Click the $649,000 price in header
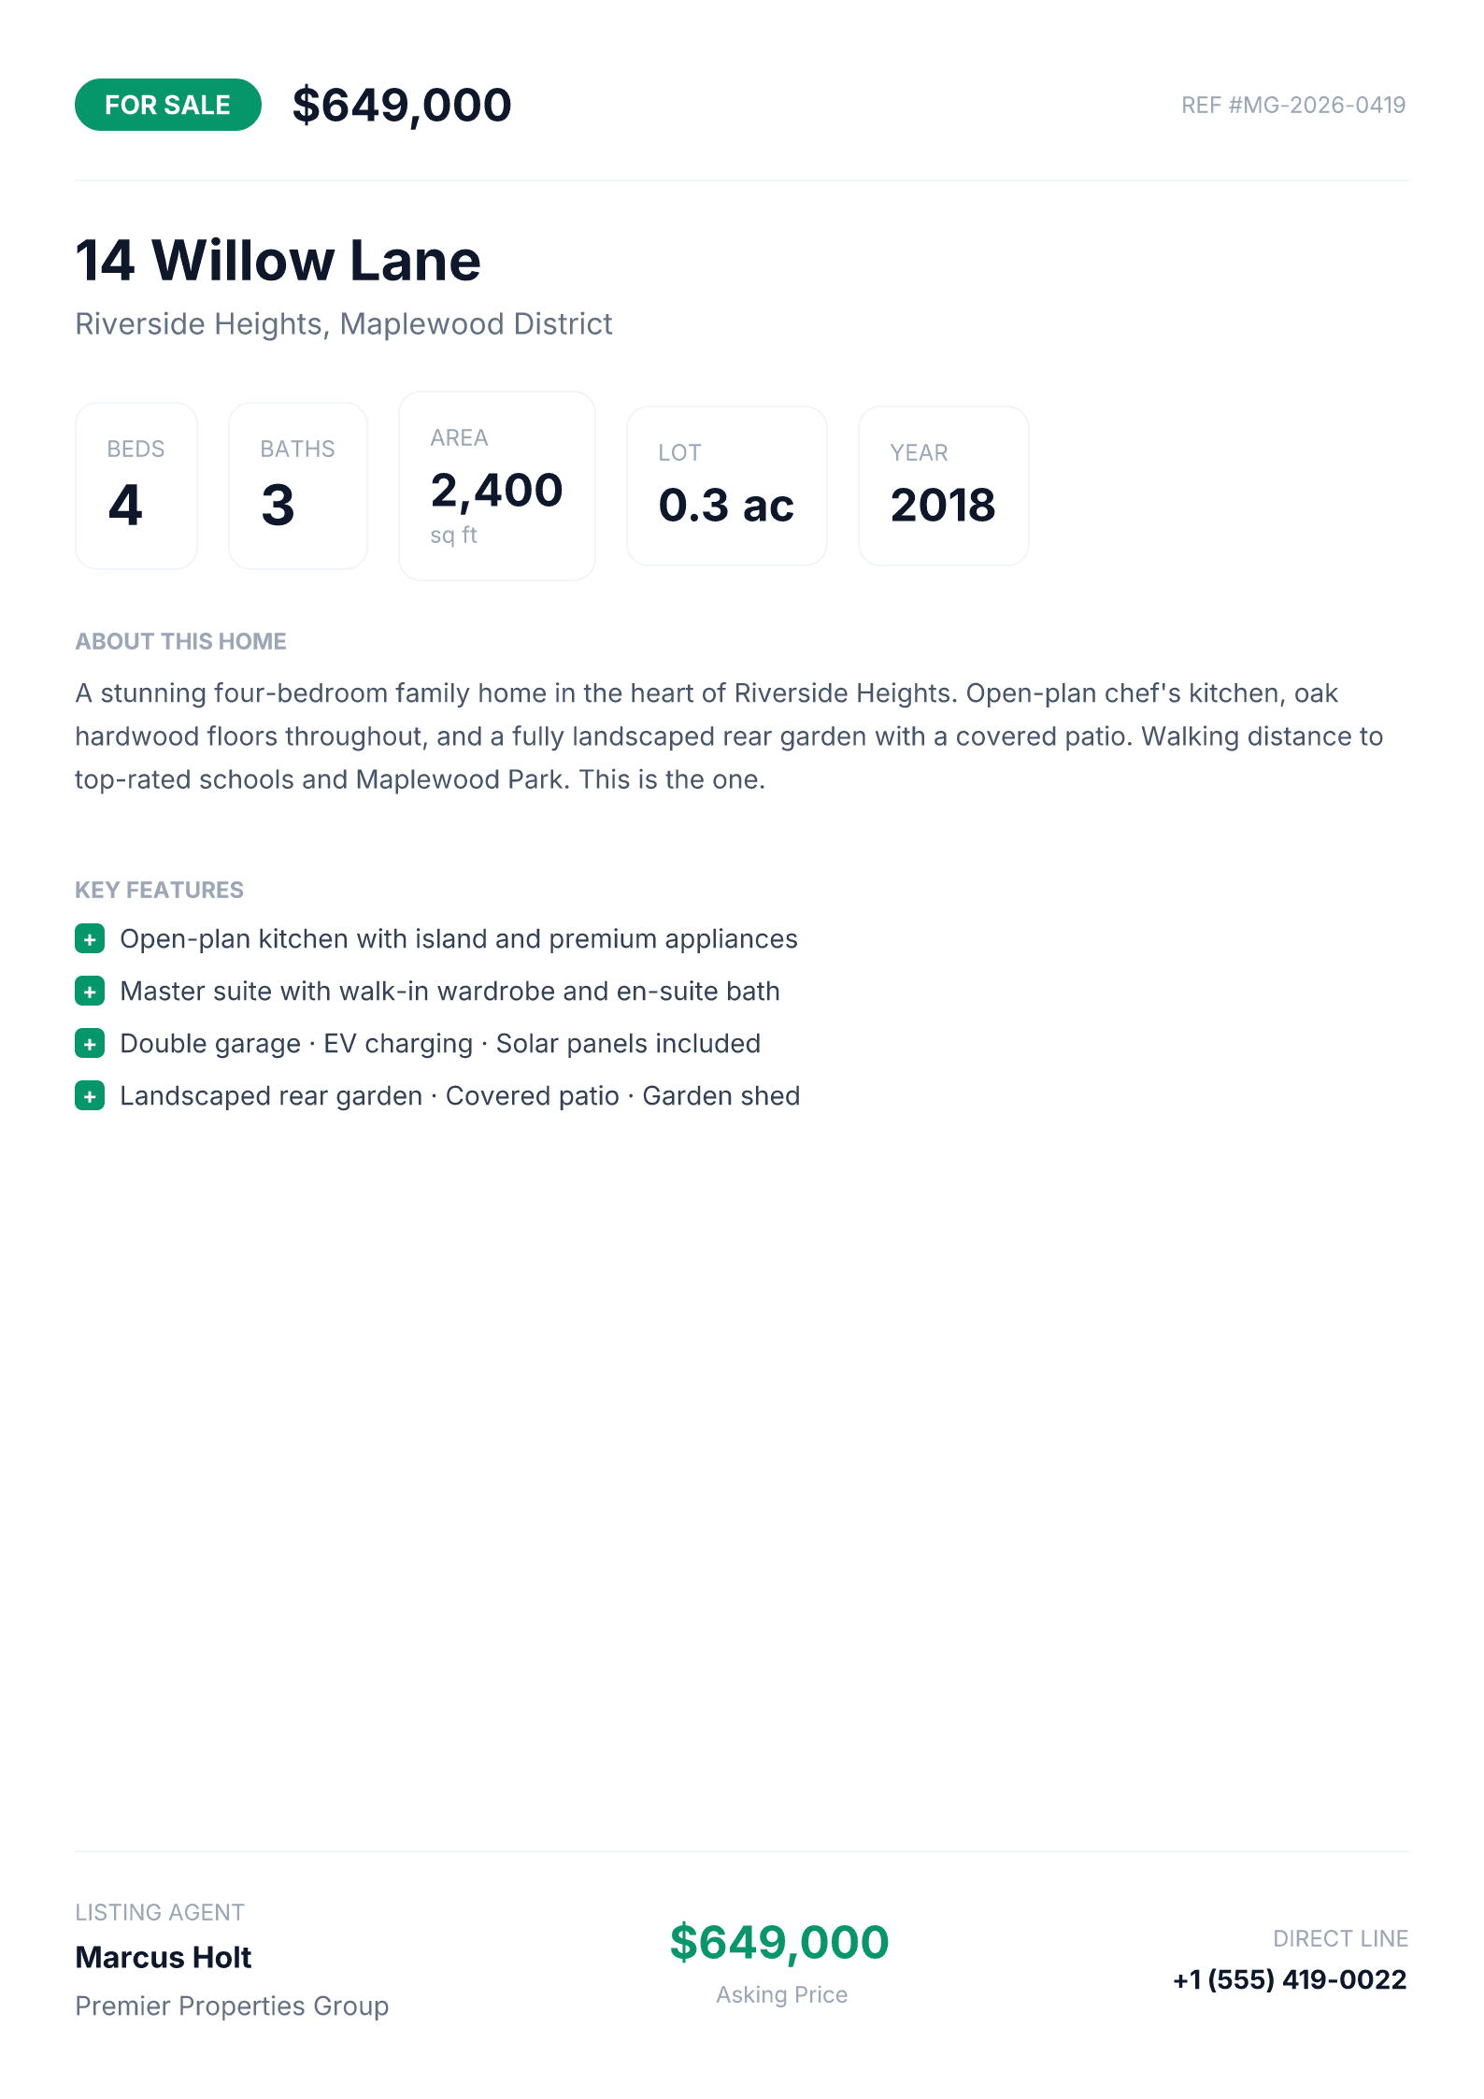Viewport: 1484px width, 2099px height. [x=402, y=105]
